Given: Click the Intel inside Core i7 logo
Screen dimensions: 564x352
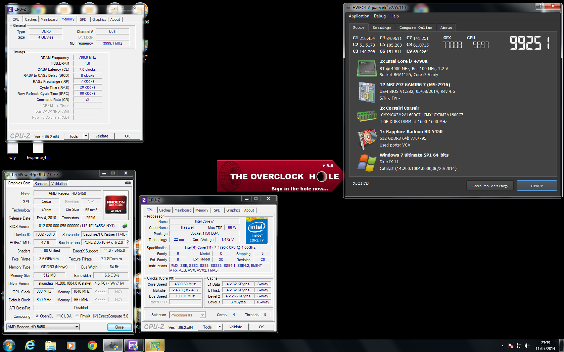Looking at the screenshot, I should [256, 230].
